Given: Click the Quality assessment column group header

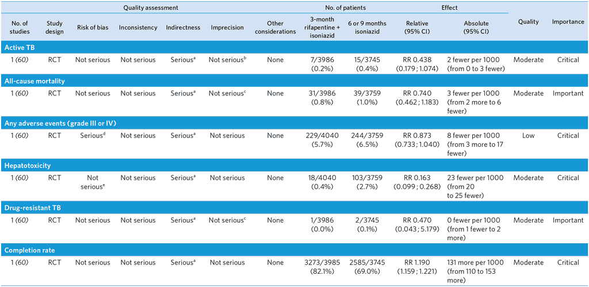Looking at the screenshot, I should 149,8.
